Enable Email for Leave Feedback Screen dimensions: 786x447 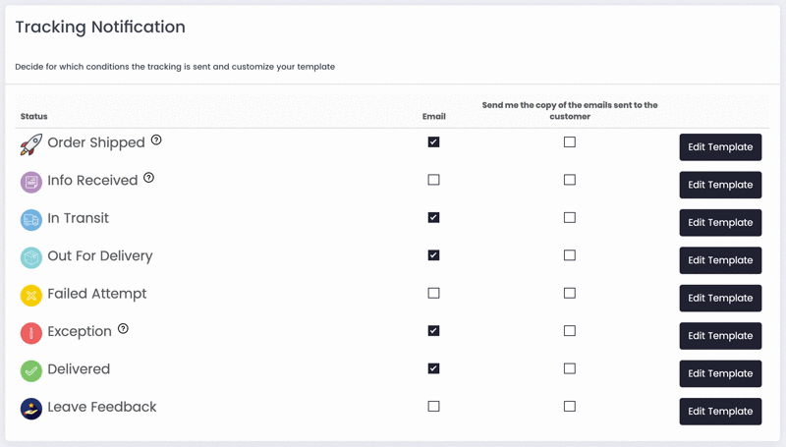433,406
